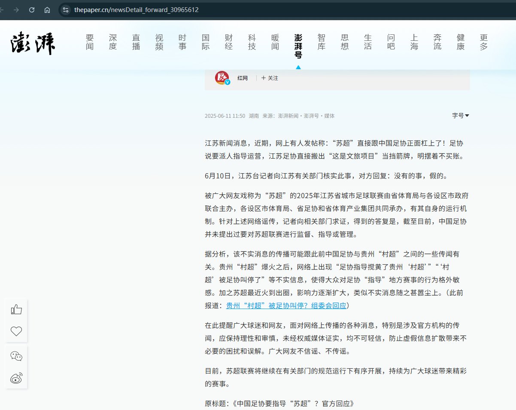Image resolution: width=516 pixels, height=410 pixels.
Task: Open the 上海 navigation section
Action: pos(414,42)
